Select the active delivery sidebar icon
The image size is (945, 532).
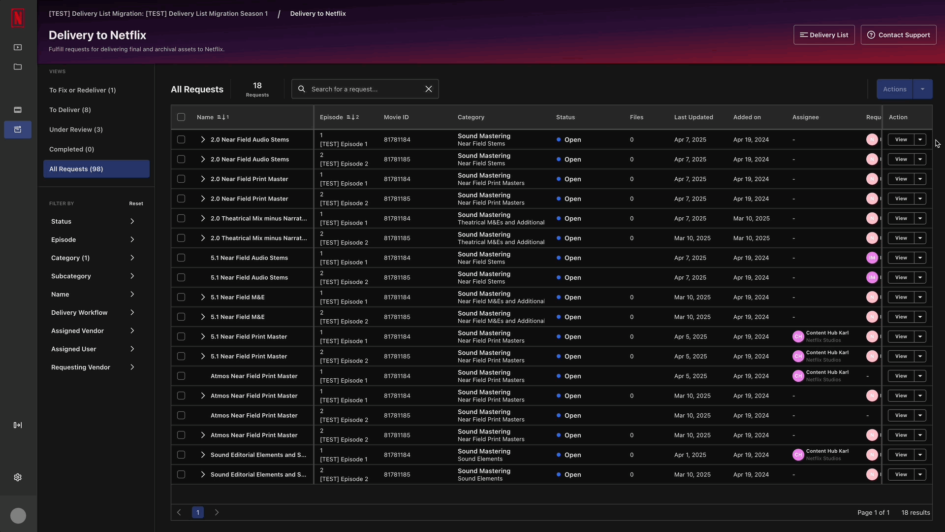(x=18, y=130)
